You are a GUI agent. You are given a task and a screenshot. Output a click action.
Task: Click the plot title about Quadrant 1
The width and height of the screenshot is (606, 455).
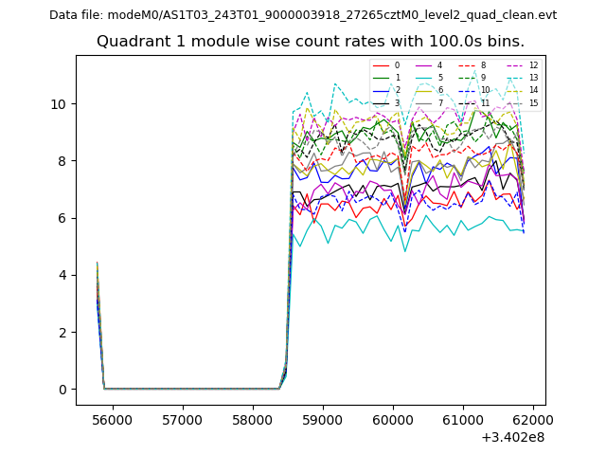tap(311, 42)
